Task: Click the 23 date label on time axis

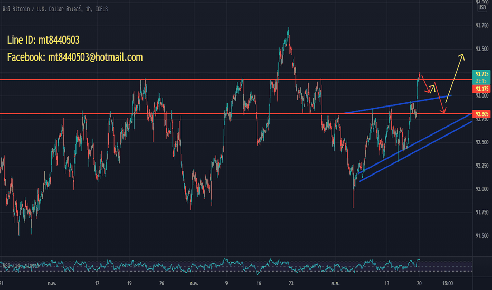Action: coord(291,283)
